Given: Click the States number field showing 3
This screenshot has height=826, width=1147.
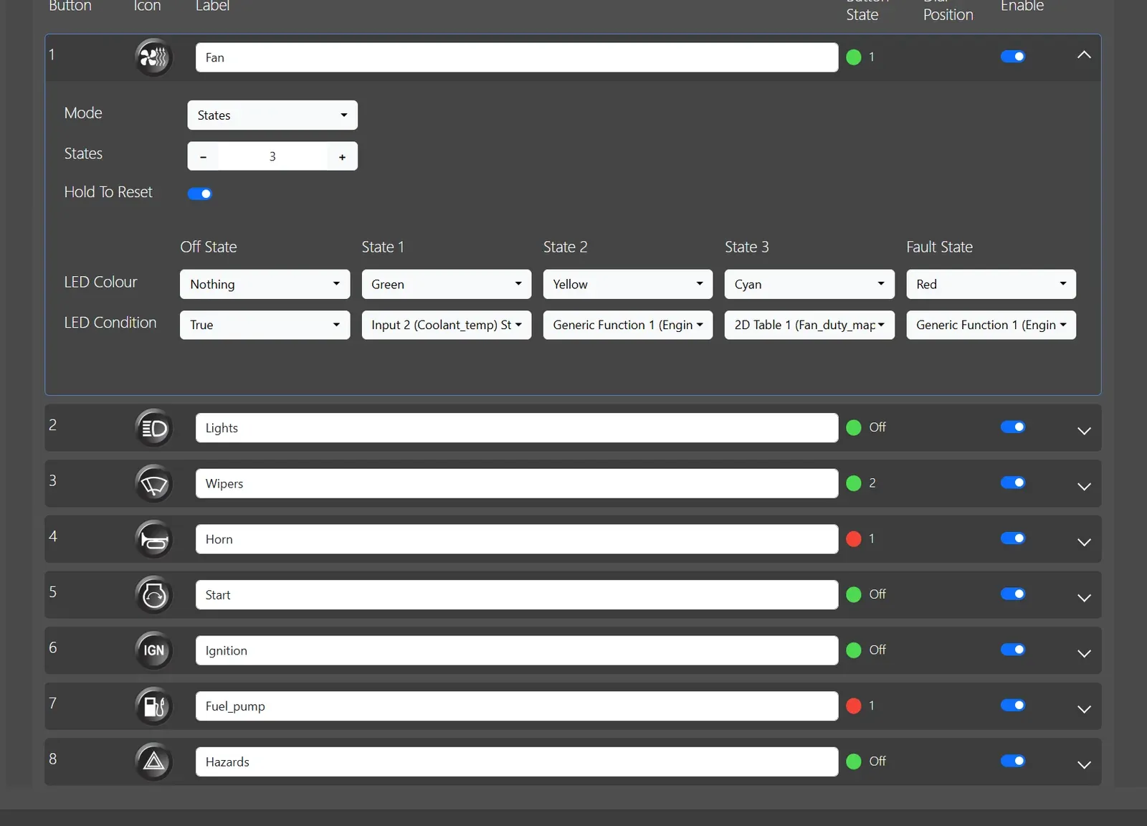Looking at the screenshot, I should 272,156.
